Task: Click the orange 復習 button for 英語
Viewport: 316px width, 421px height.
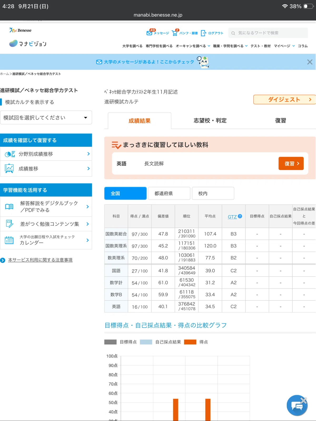Action: pyautogui.click(x=291, y=163)
